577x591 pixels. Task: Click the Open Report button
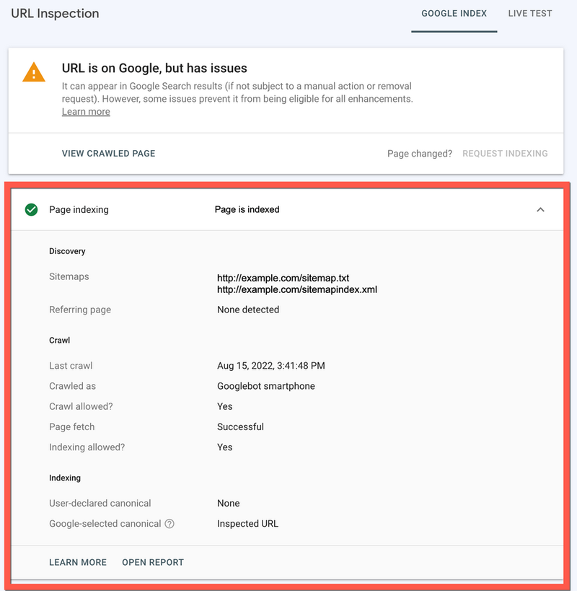pyautogui.click(x=153, y=562)
